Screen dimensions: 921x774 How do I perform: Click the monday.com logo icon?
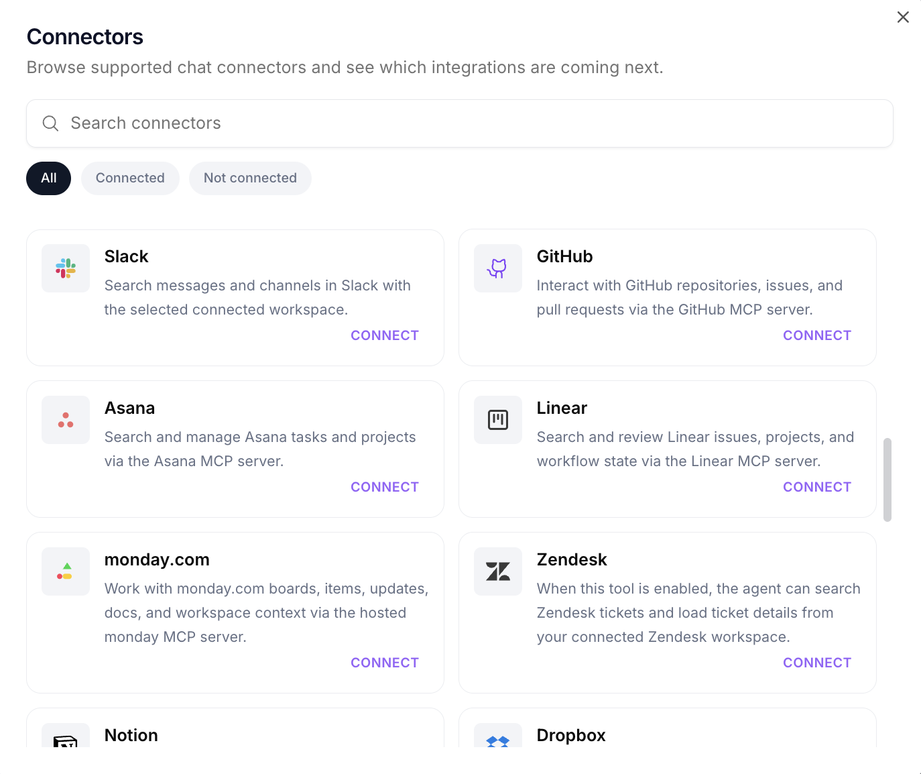(66, 571)
